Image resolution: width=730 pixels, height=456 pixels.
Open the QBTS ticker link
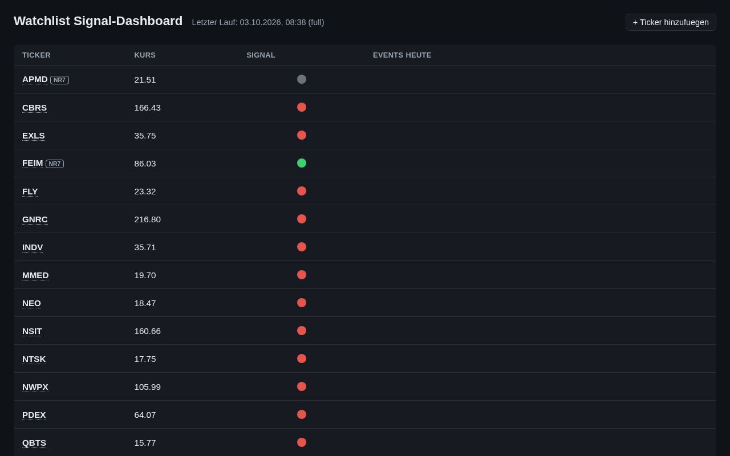pos(34,442)
